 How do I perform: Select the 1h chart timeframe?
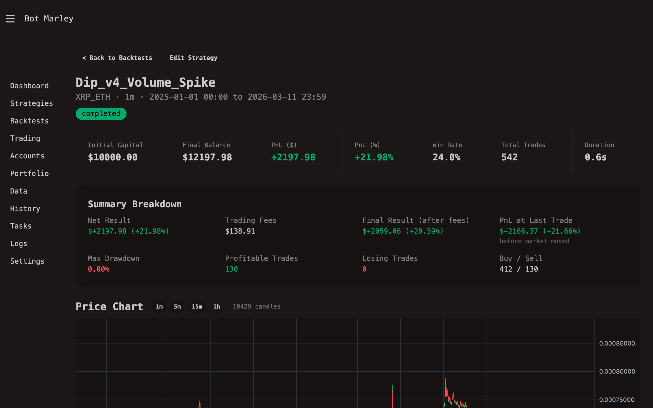pyautogui.click(x=217, y=307)
